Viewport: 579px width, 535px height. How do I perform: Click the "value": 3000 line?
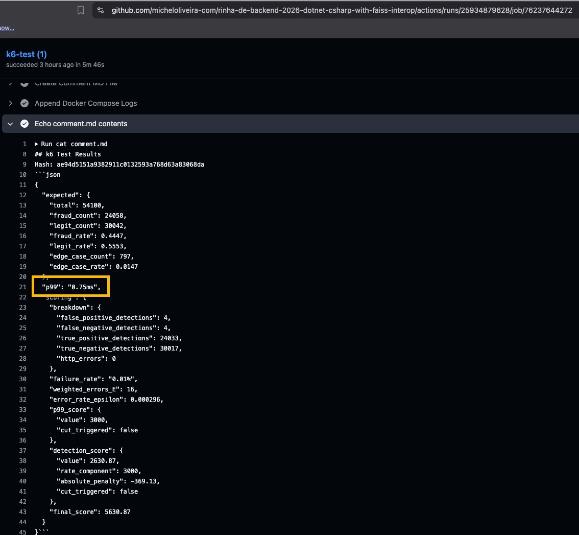(82, 420)
